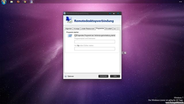Screen dimensions: 184x104
Task: Open the partially hidden 'Le' tab
Action: pyautogui.click(x=114, y=29)
